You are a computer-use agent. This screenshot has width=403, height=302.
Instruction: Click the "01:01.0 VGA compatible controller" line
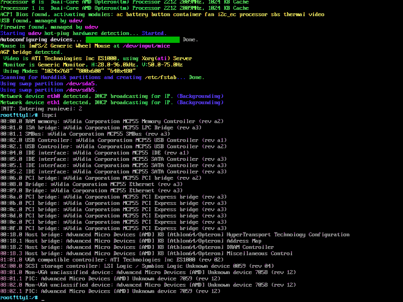112,260
